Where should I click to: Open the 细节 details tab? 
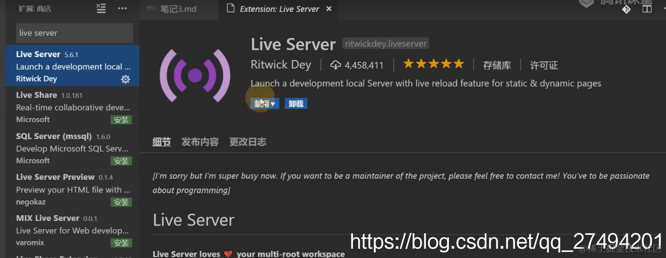162,142
